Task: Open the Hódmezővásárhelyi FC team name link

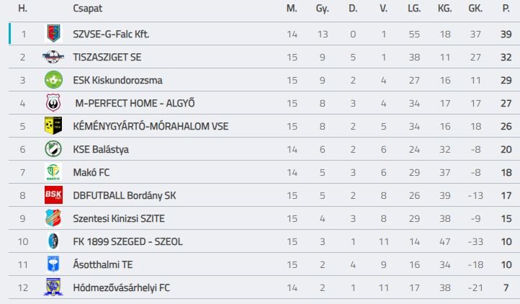Action: pyautogui.click(x=122, y=287)
